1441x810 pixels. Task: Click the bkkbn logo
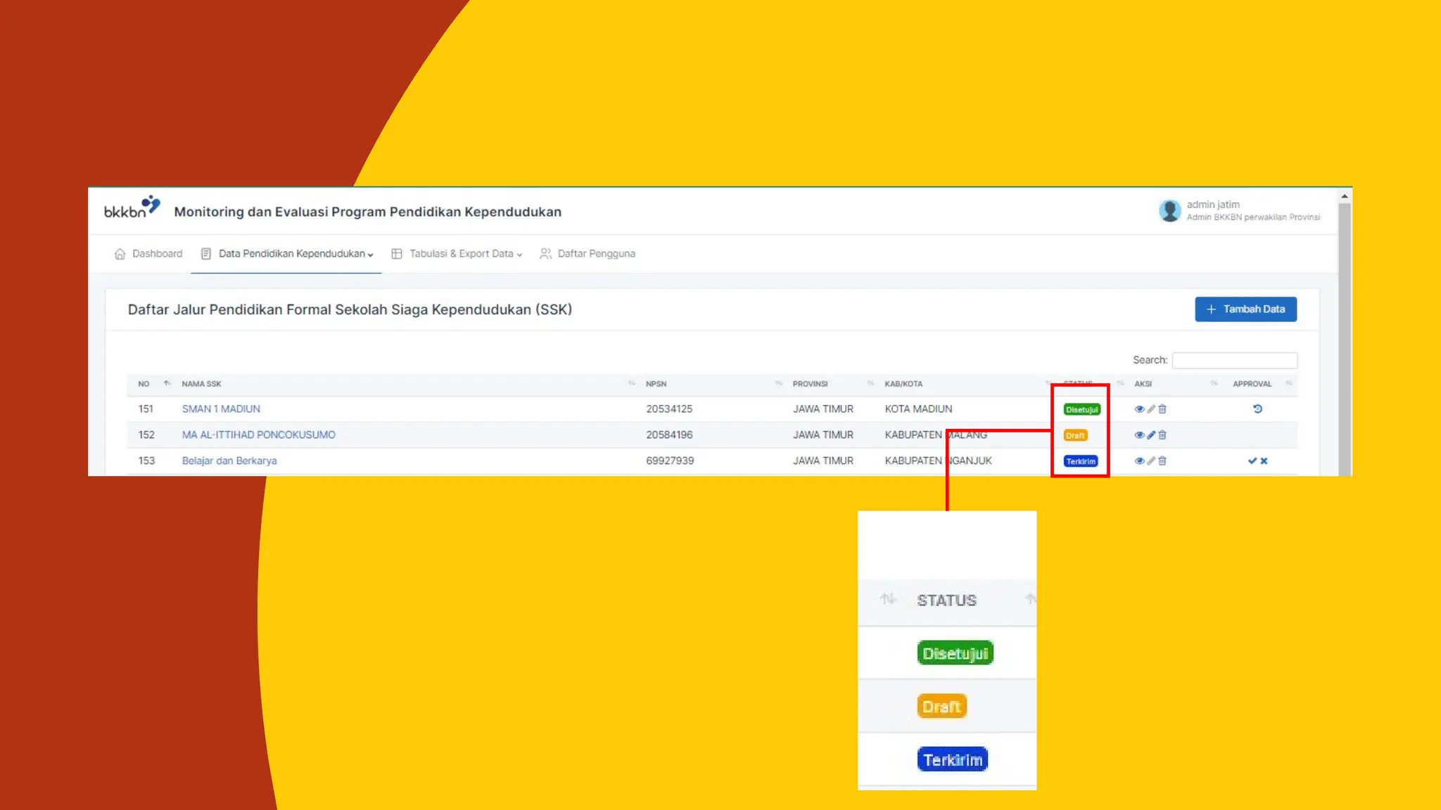pos(132,208)
